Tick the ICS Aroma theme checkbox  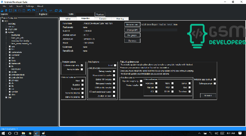point(156,92)
